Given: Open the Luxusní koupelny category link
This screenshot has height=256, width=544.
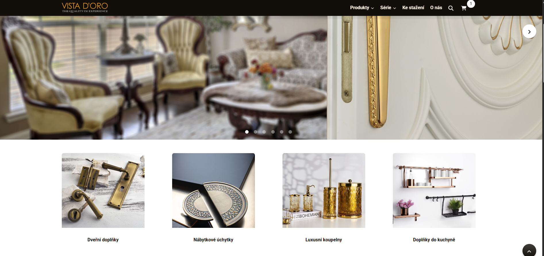Looking at the screenshot, I should coord(324,240).
